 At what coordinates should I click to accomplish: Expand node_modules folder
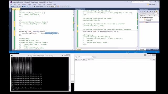point(142,19)
